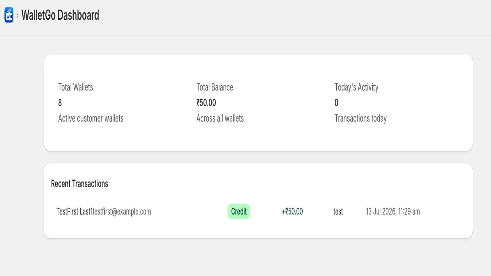This screenshot has width=491, height=276.
Task: Click the breadcrumb chevron beside app icon
Action: [17, 15]
